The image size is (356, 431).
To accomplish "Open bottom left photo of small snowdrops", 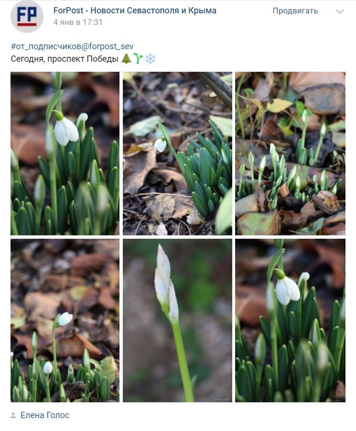I will [65, 320].
